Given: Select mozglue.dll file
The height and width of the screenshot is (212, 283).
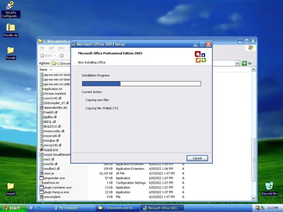Looking at the screenshot, I should pos(49,141).
